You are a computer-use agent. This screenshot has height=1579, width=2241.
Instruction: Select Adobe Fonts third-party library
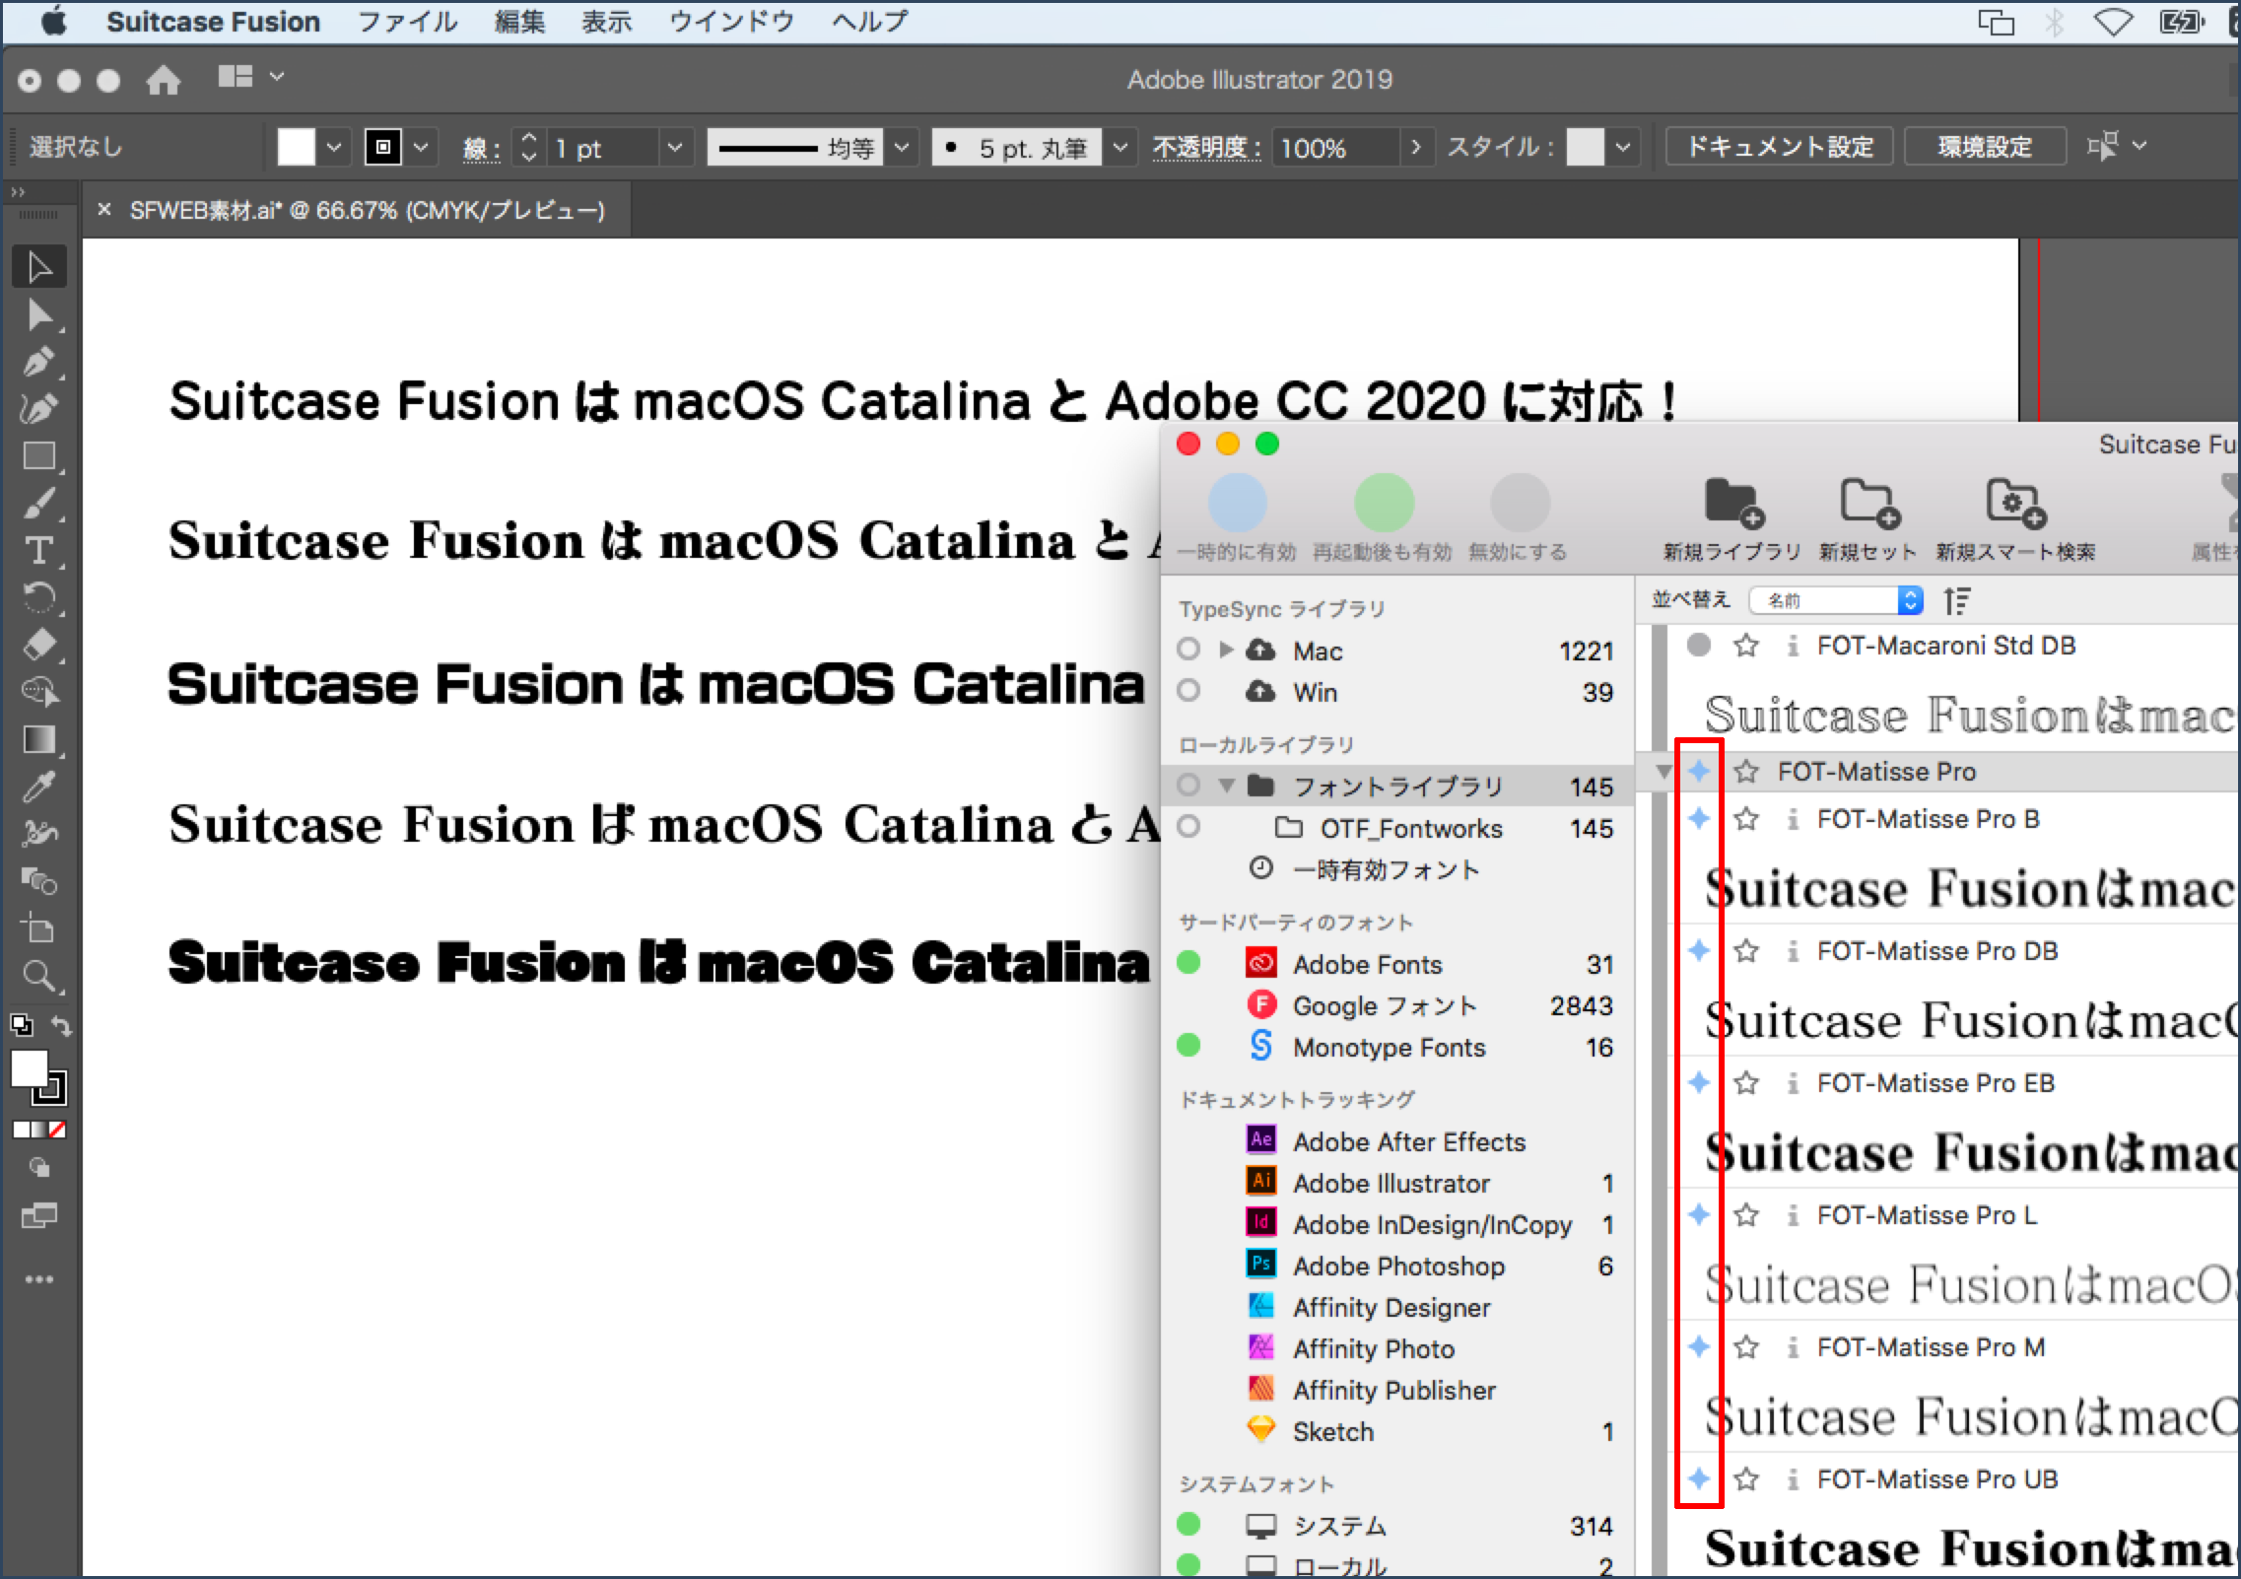[x=1368, y=964]
